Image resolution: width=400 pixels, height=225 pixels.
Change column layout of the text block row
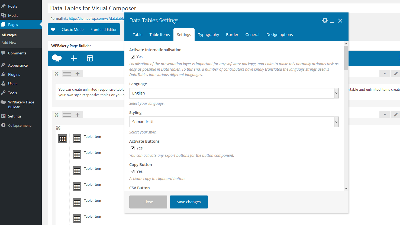(67, 74)
